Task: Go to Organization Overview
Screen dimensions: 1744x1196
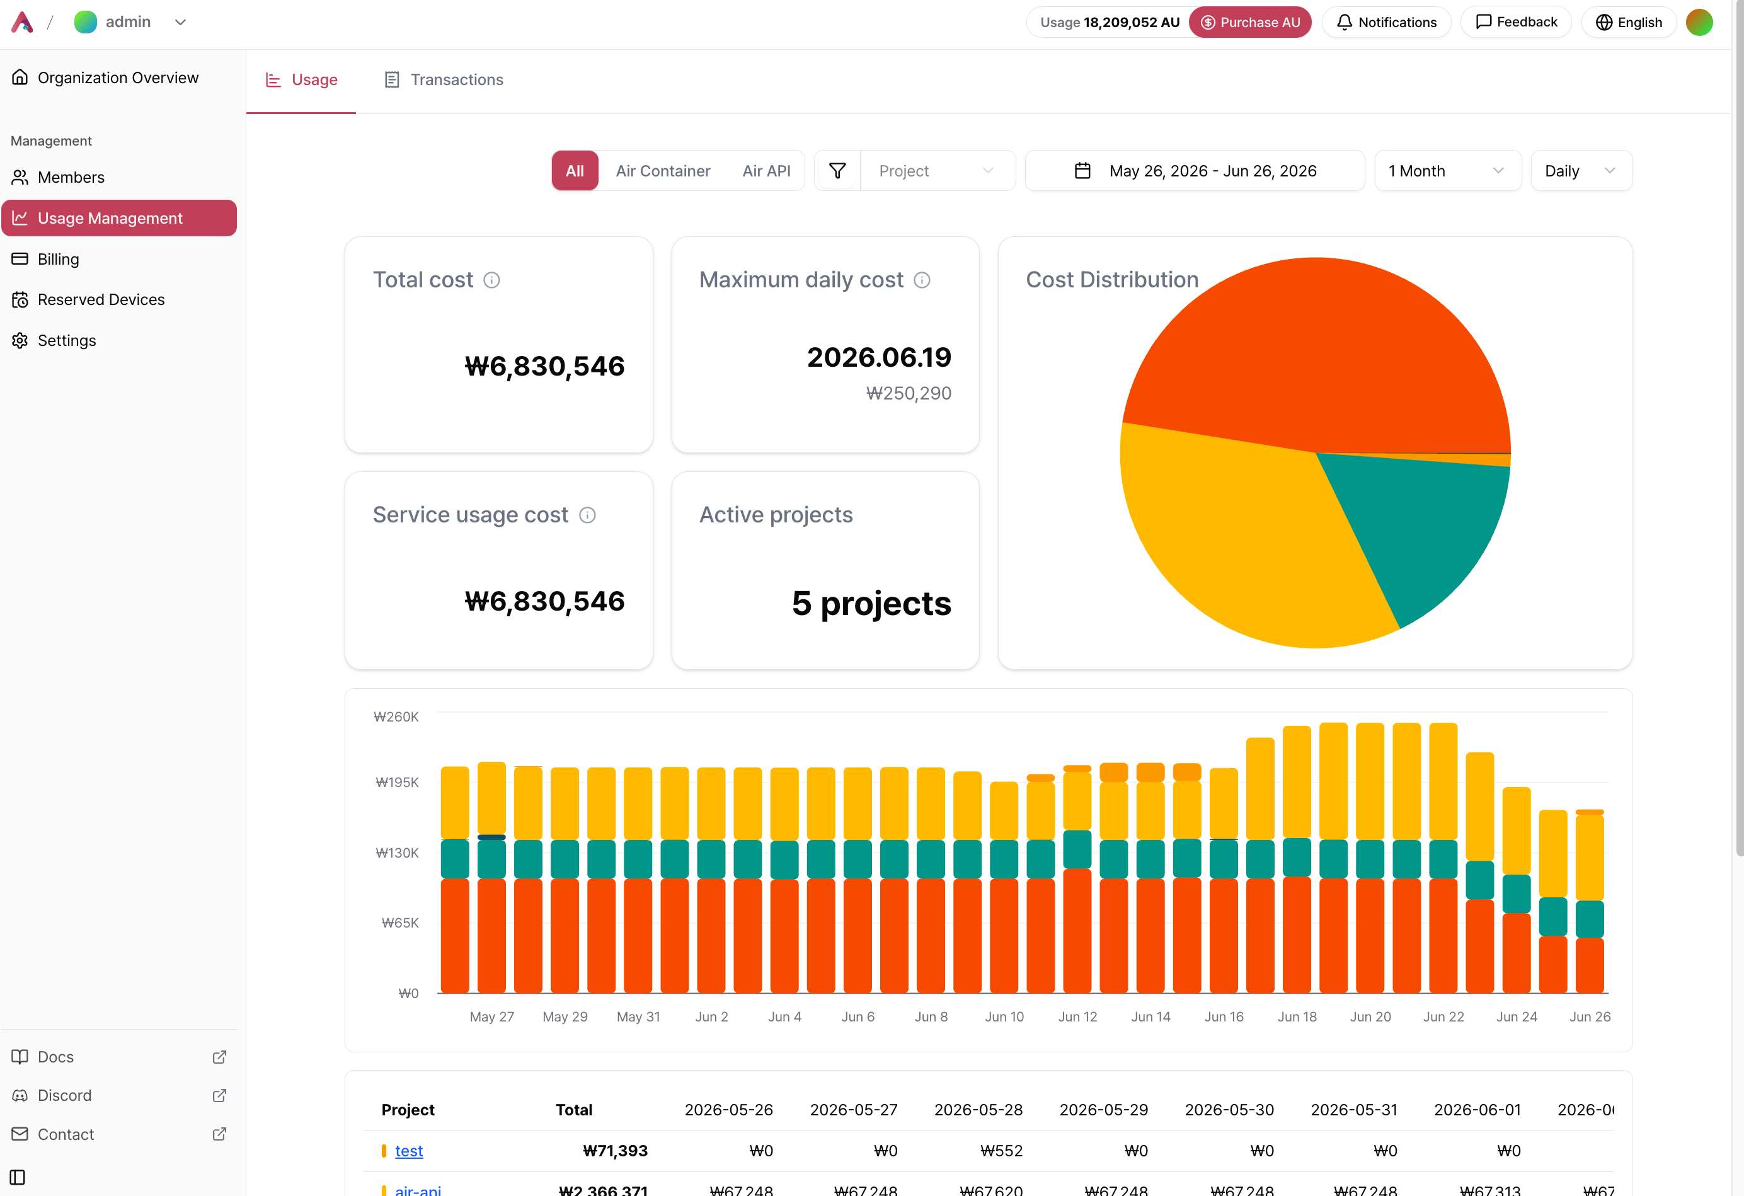Action: tap(118, 78)
